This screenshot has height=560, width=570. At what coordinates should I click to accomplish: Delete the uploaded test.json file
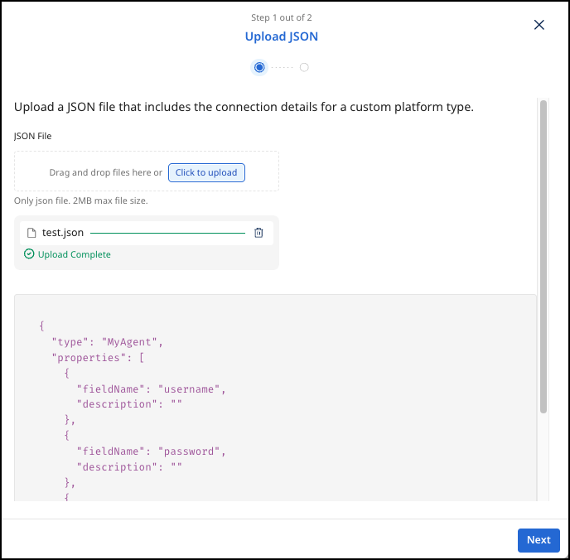pos(258,233)
